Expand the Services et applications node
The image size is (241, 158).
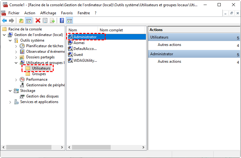10,102
